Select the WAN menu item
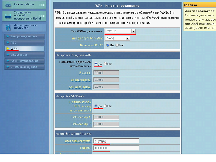 point(24,49)
